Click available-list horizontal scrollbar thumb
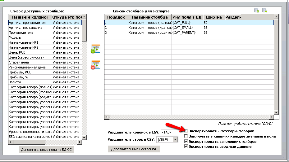 29,142
